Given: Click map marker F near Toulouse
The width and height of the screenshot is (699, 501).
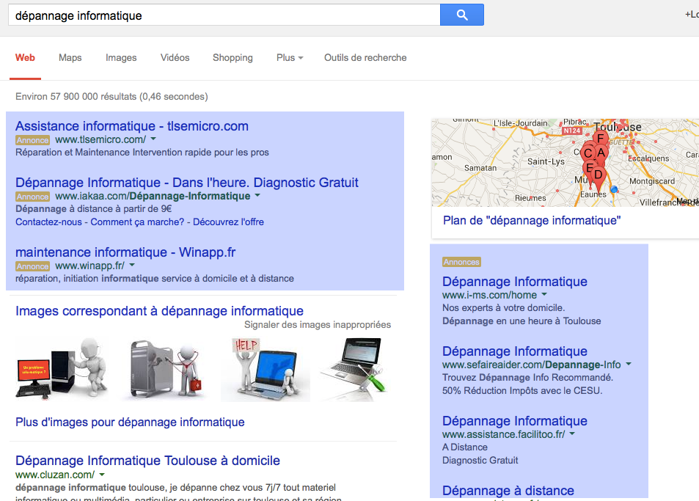Looking at the screenshot, I should coord(601,139).
